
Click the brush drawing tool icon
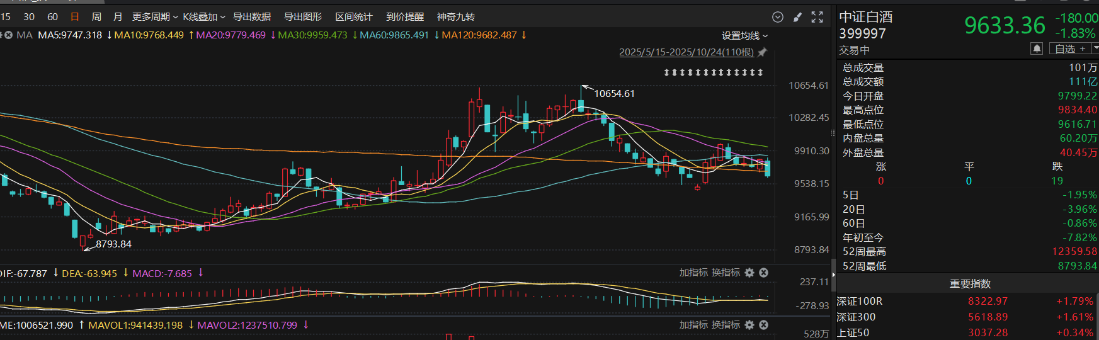click(x=797, y=17)
